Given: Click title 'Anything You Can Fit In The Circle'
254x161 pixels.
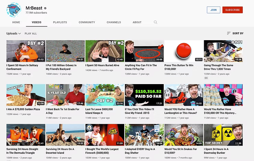Looking at the screenshot, I should tap(141, 67).
